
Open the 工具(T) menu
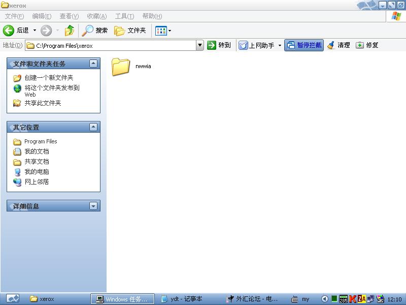tap(124, 16)
